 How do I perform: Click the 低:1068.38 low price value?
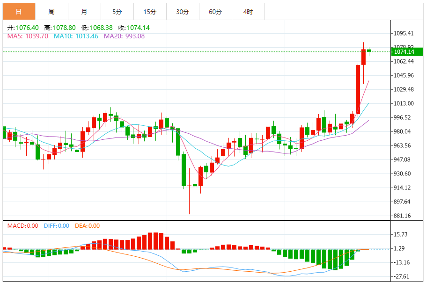point(97,28)
